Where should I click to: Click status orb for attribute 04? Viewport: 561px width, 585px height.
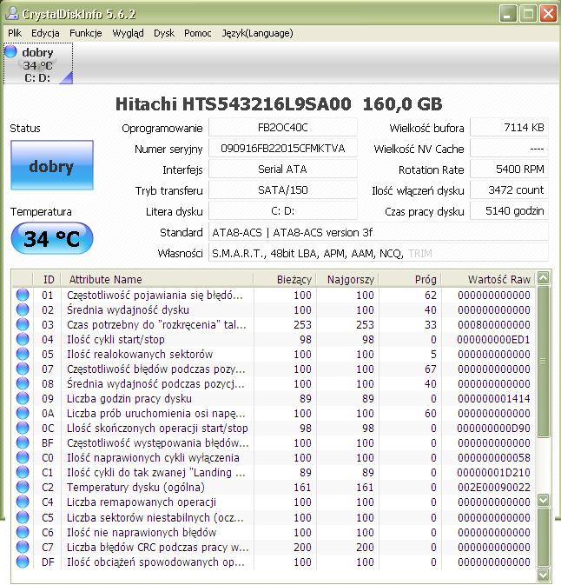click(x=23, y=339)
